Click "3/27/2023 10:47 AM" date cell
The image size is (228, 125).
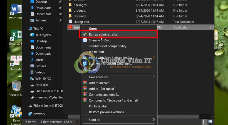pos(150,22)
